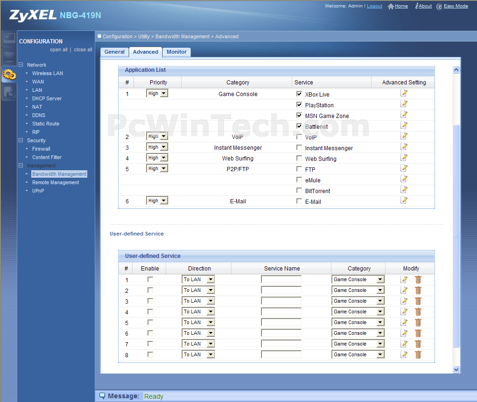Delete user-defined service row 2
Screen dimensions: 477x402
[x=418, y=291]
